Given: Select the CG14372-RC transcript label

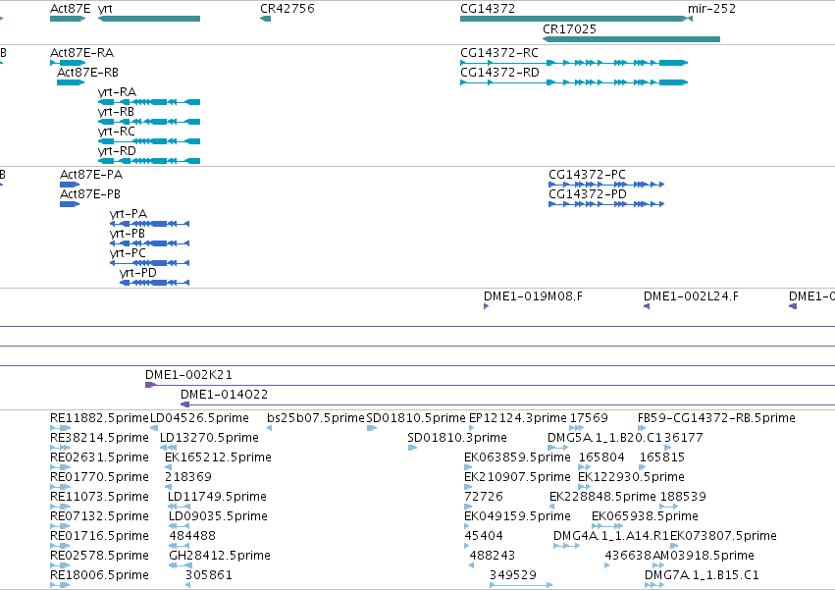Looking at the screenshot, I should click(x=499, y=53).
